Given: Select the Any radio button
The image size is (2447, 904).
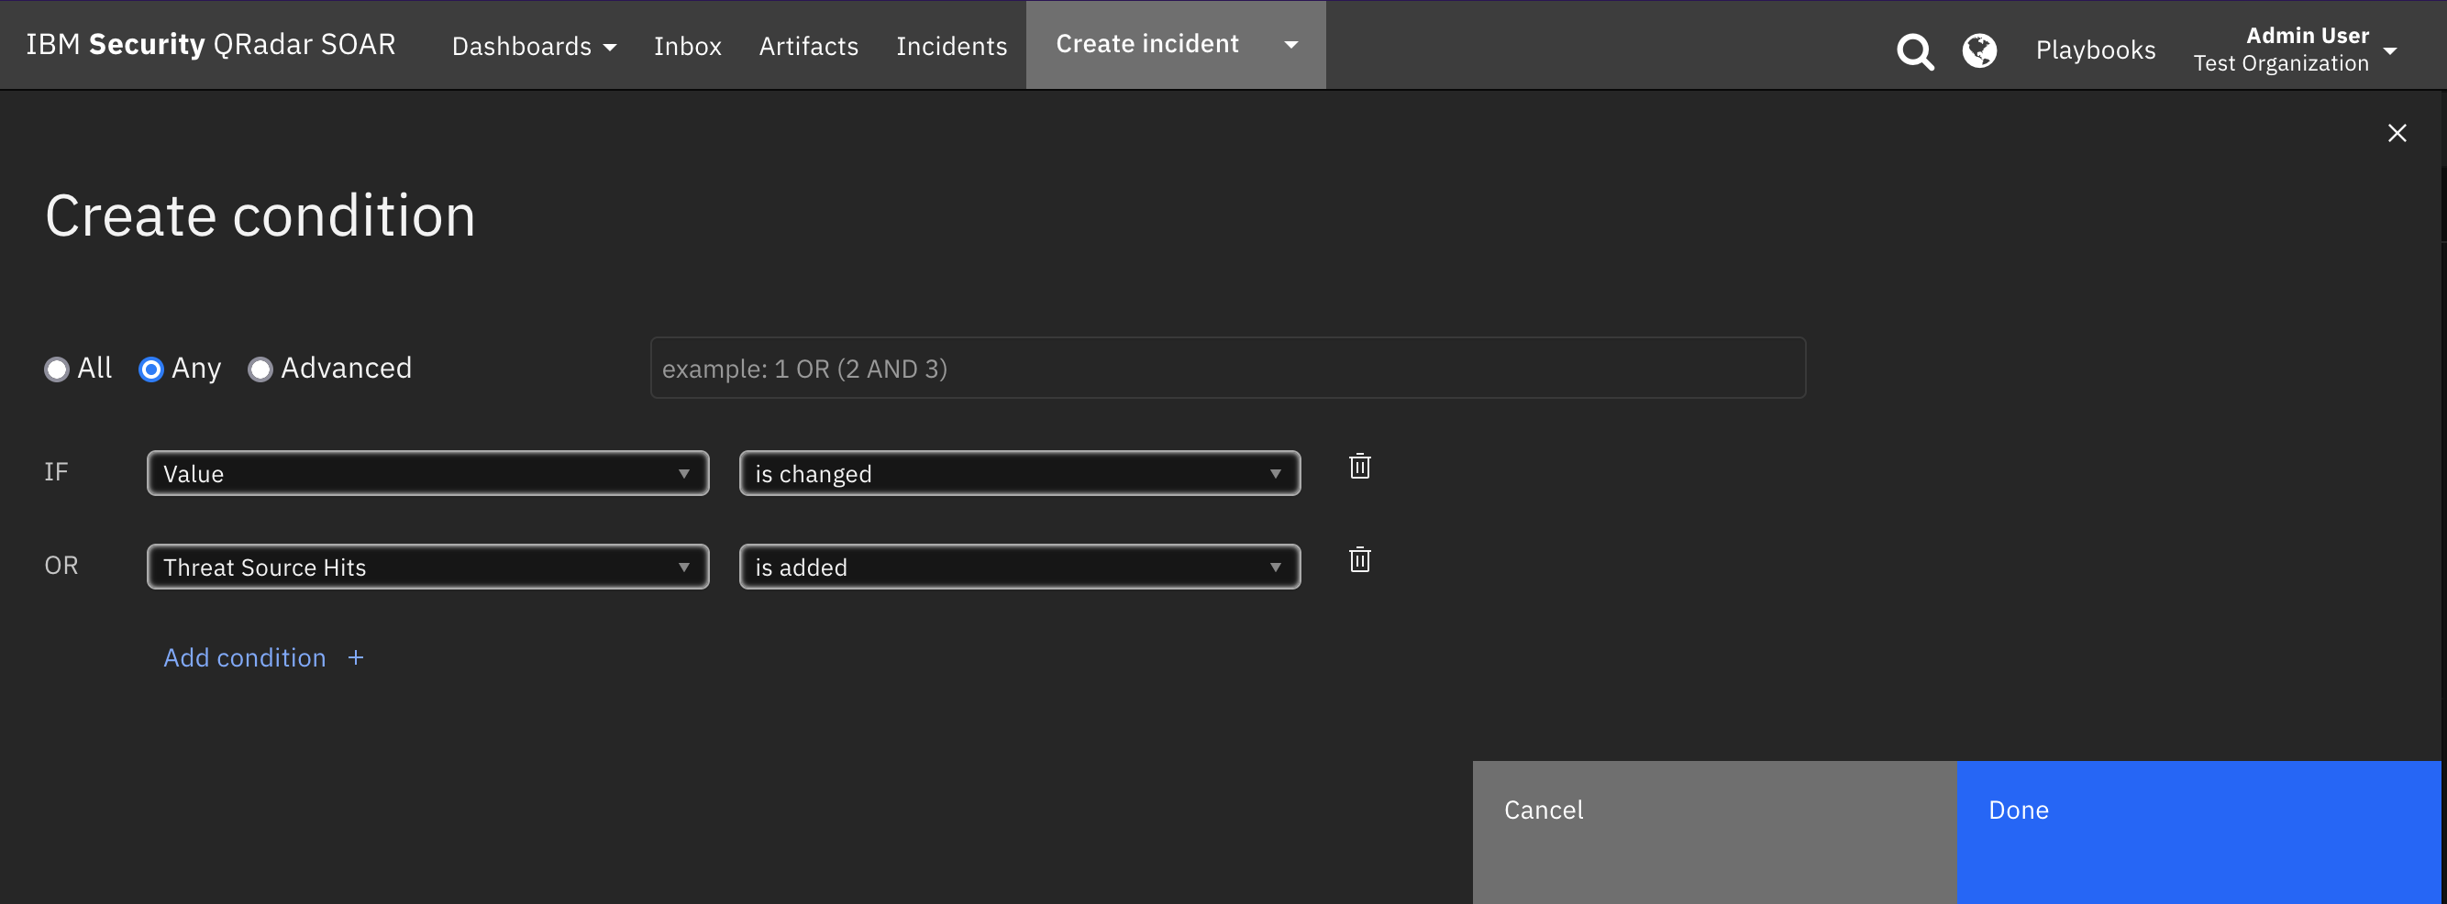Looking at the screenshot, I should (151, 369).
